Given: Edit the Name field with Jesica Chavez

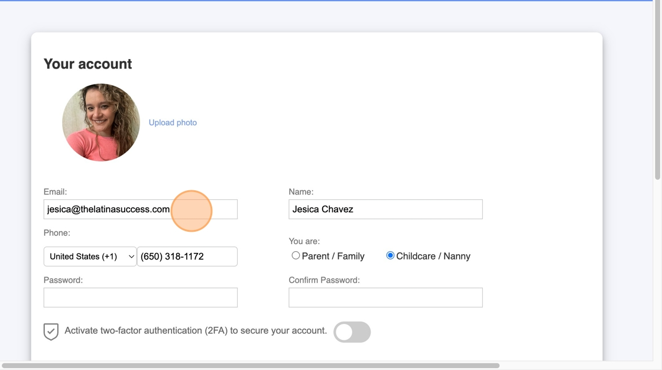Looking at the screenshot, I should pos(385,209).
